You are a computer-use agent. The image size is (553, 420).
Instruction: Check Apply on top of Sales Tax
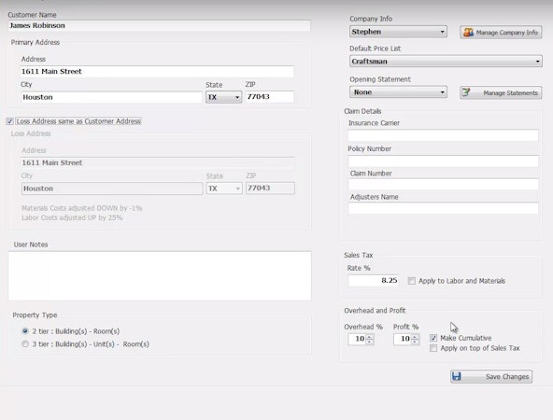point(433,348)
